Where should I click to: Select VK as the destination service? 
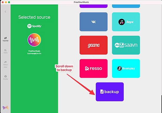point(93,22)
